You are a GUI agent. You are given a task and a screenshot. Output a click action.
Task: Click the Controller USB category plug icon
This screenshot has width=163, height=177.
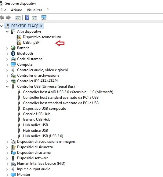tap(13, 87)
